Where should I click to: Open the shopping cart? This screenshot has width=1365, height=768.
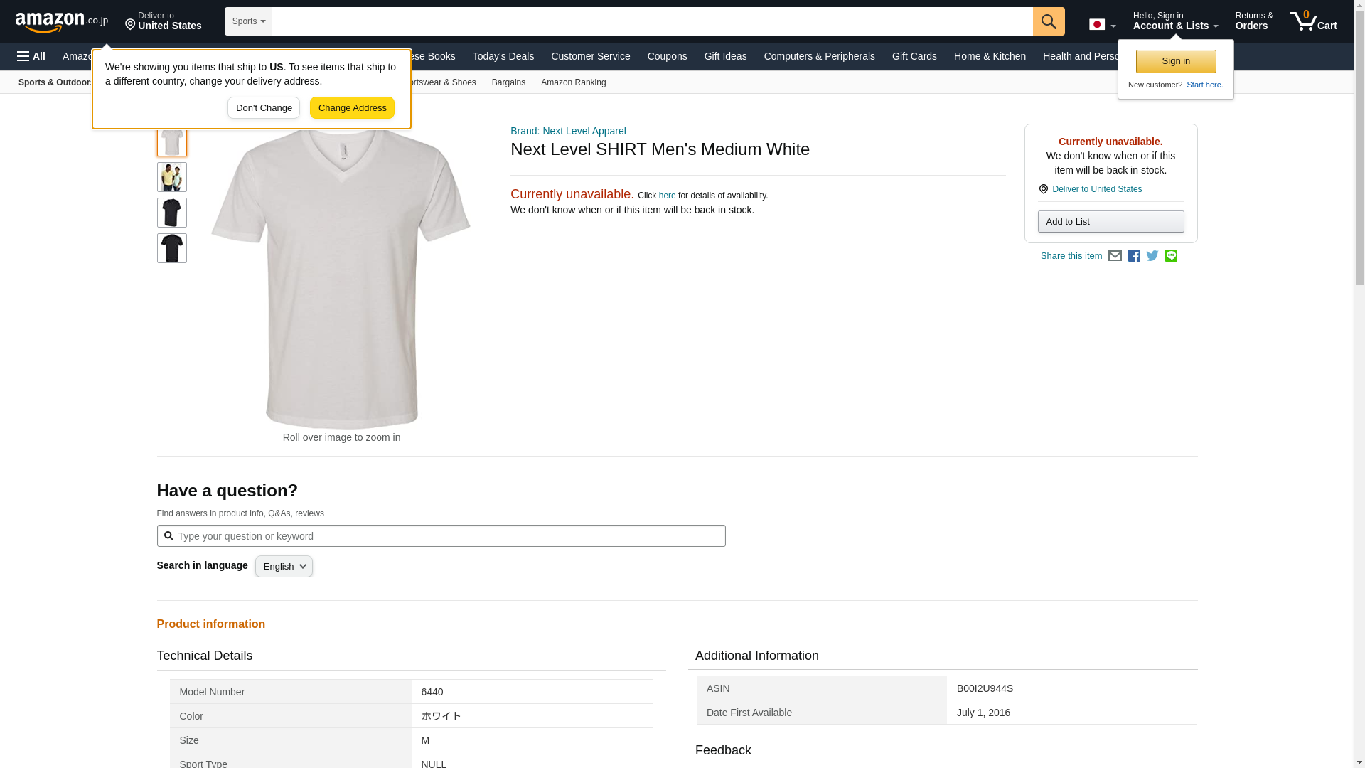click(x=1313, y=21)
